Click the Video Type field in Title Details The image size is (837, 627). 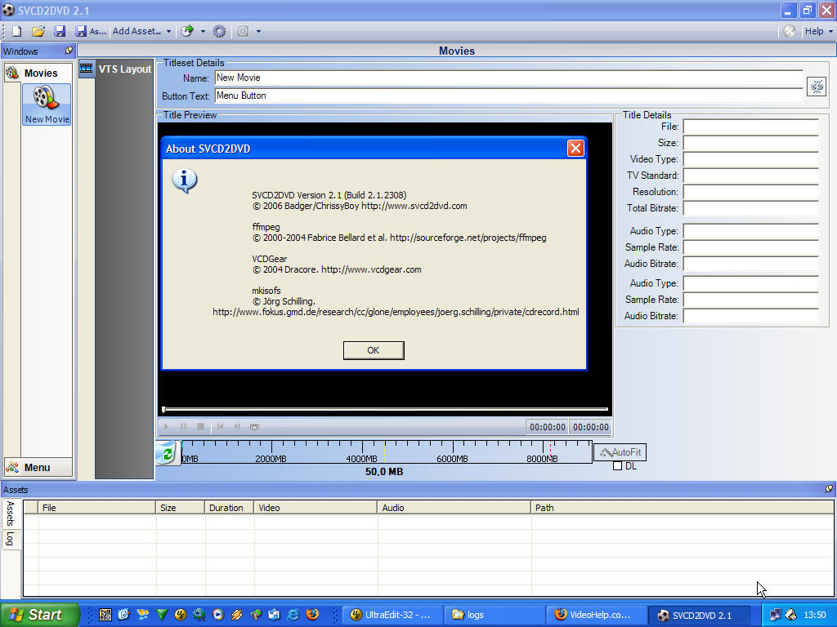(x=750, y=159)
